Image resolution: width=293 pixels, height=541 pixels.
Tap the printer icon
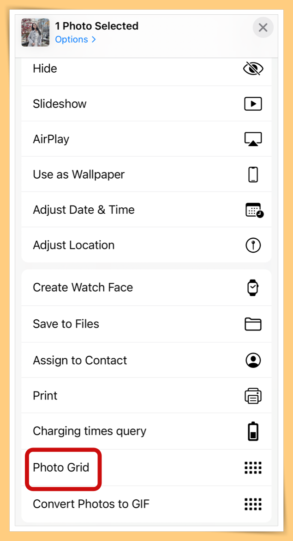tap(253, 396)
